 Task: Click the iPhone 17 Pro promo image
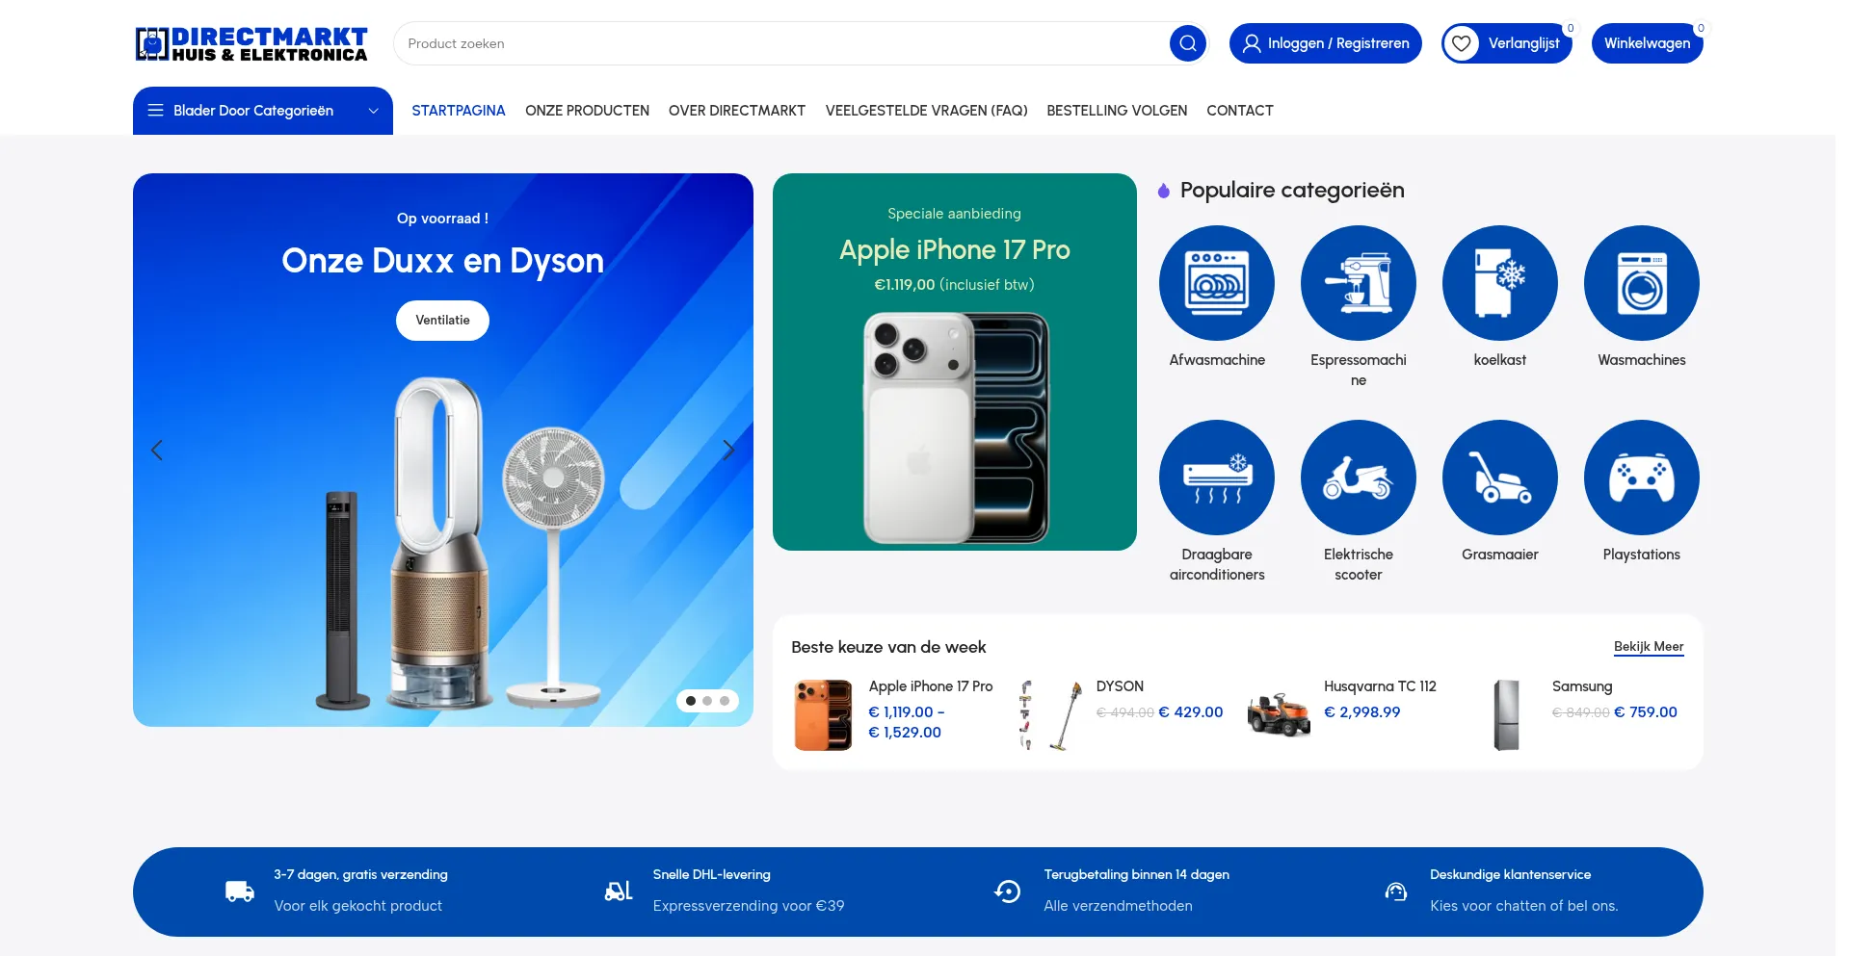[955, 428]
